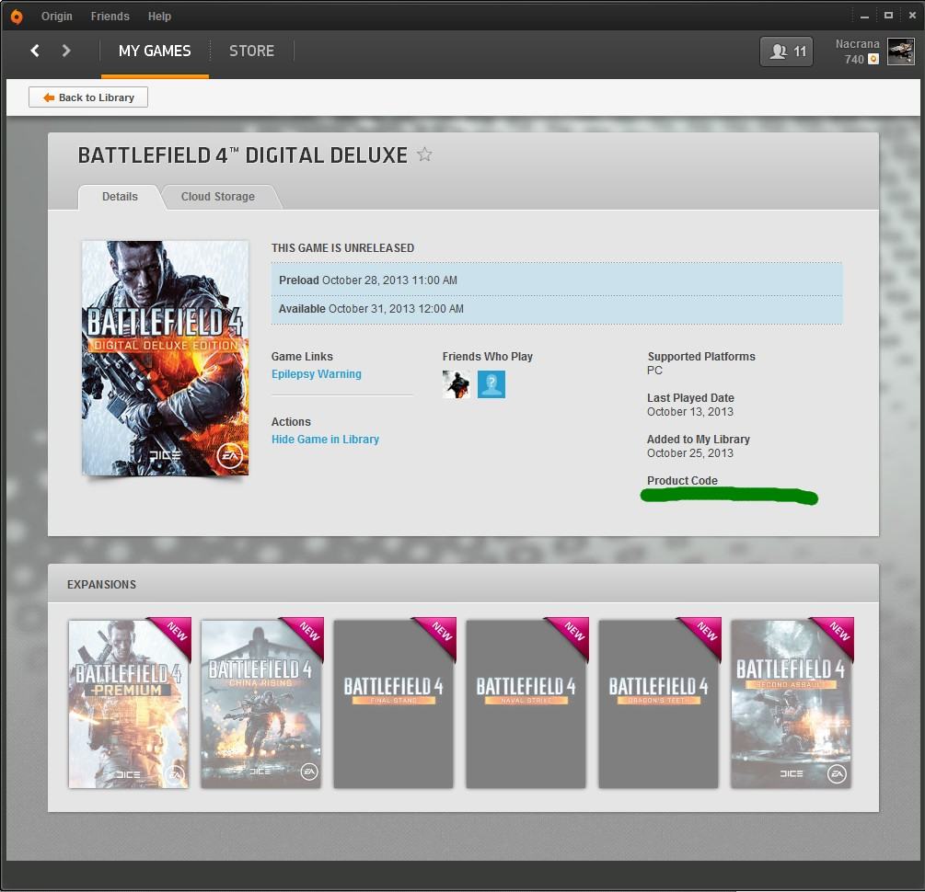
Task: Open the Dragon's Teeth expansion tile
Action: click(x=658, y=703)
